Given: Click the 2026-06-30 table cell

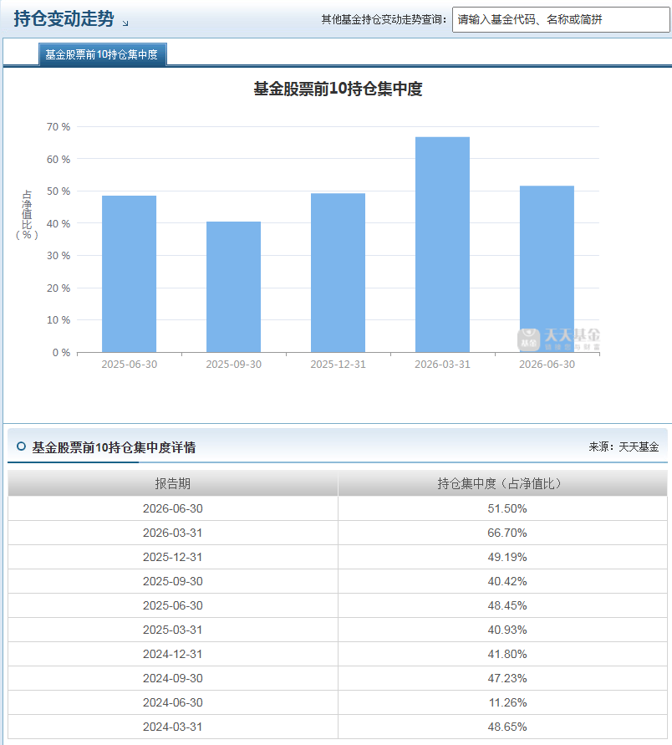Looking at the screenshot, I should (x=173, y=508).
